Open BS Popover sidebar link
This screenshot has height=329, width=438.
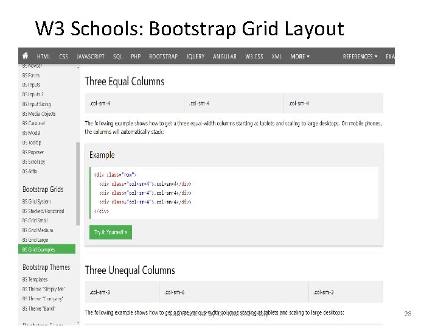33,152
